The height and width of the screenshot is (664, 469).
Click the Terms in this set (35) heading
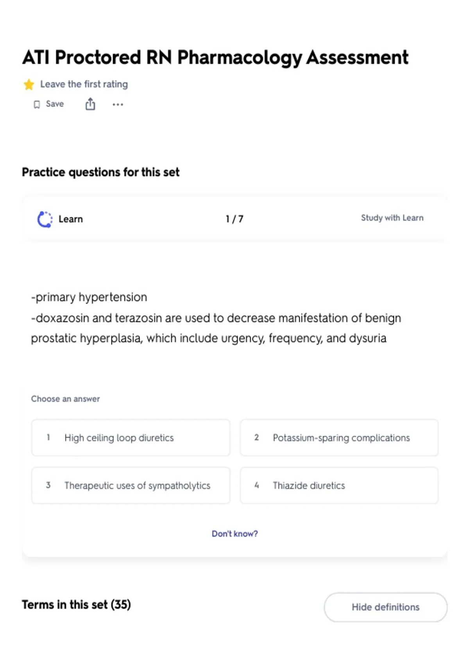point(76,605)
